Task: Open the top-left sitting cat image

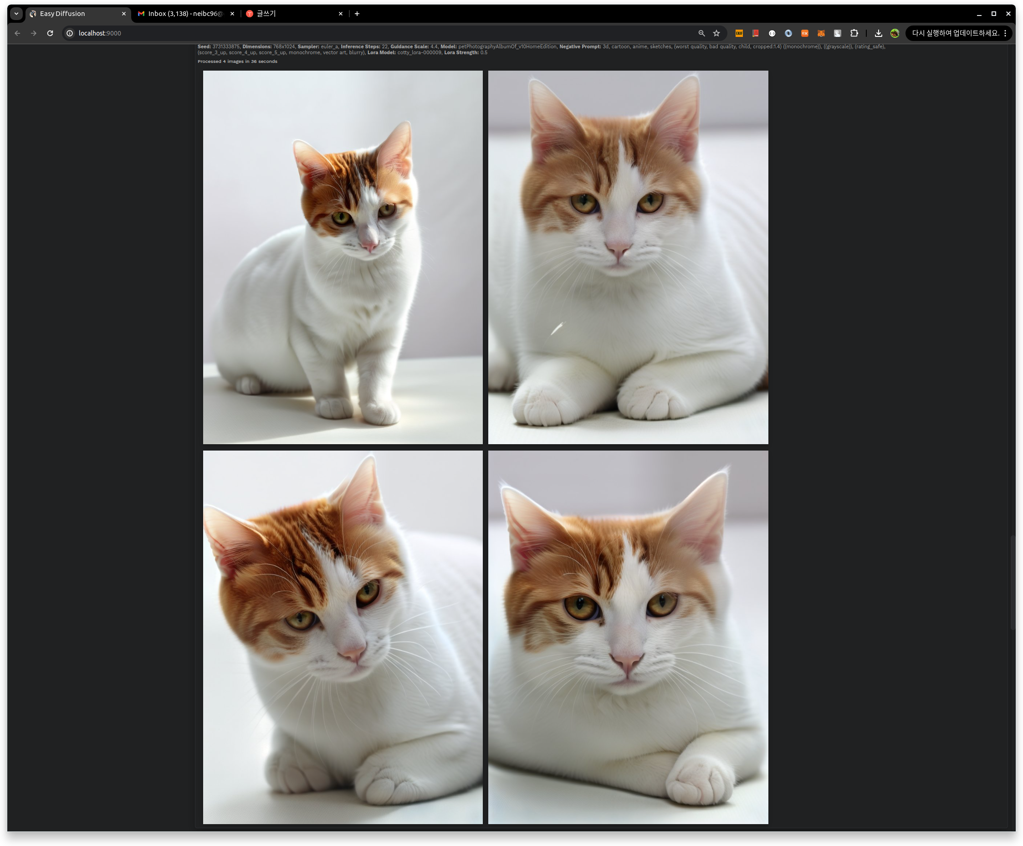Action: pos(343,257)
